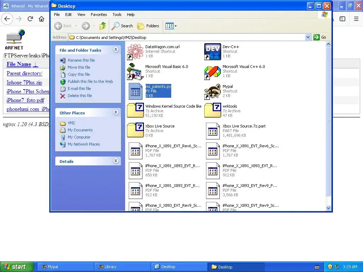Open the Address bar dropdown arrow
The height and width of the screenshot is (272, 363).
click(308, 37)
